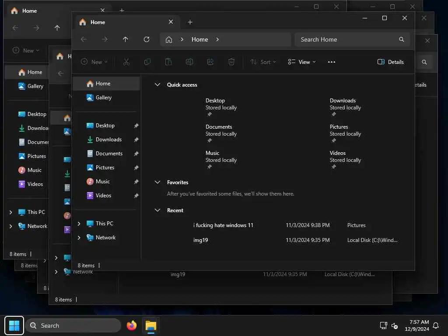The image size is (448, 336).
Task: Collapse the Recent section
Action: pyautogui.click(x=157, y=210)
